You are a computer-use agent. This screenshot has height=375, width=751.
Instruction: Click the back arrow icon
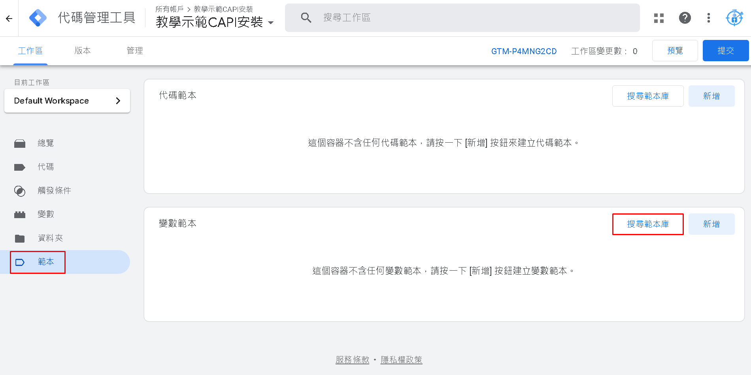click(x=9, y=18)
